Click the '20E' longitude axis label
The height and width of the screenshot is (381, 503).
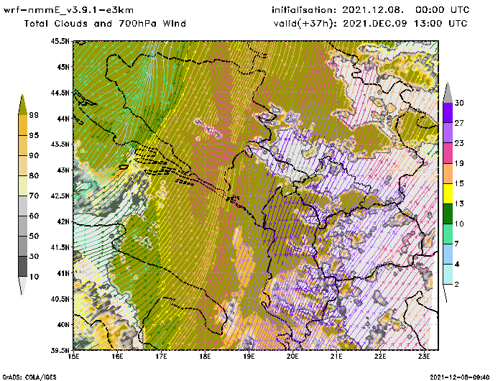coord(292,357)
